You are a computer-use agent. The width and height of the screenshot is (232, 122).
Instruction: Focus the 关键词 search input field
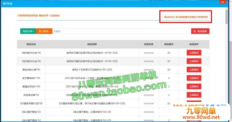[x=122, y=31]
